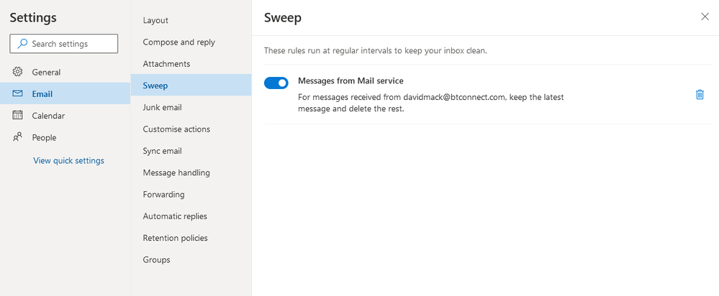Viewport: 719px width, 296px height.
Task: Close the Settings panel
Action: [x=705, y=17]
